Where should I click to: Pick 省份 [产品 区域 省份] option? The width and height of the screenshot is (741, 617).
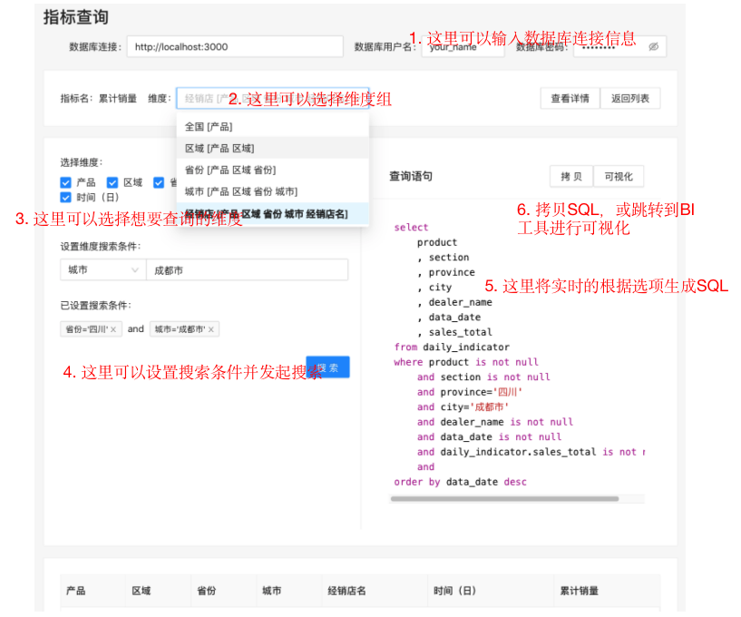point(230,170)
